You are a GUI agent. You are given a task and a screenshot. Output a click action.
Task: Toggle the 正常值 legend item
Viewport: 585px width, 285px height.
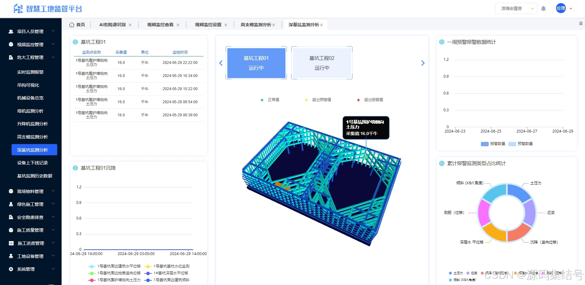click(x=270, y=100)
